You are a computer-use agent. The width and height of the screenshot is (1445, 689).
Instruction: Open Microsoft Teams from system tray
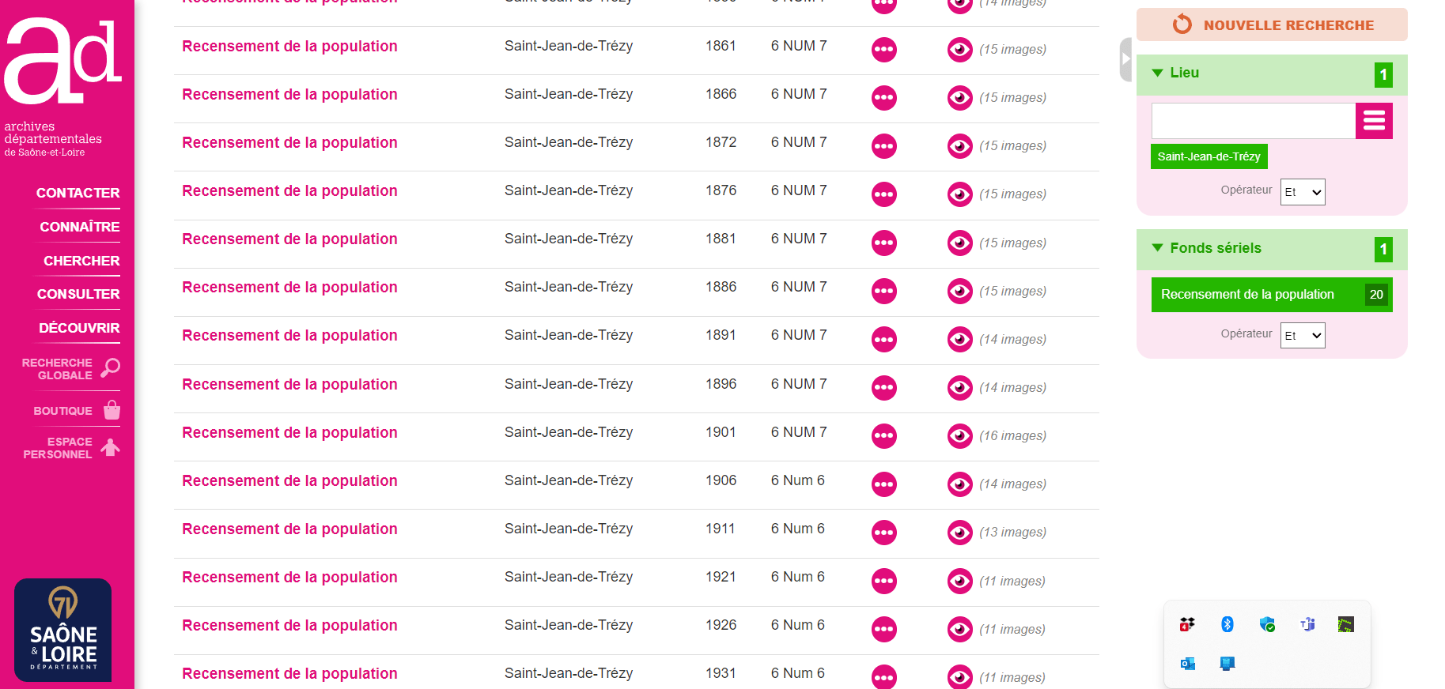point(1307,624)
